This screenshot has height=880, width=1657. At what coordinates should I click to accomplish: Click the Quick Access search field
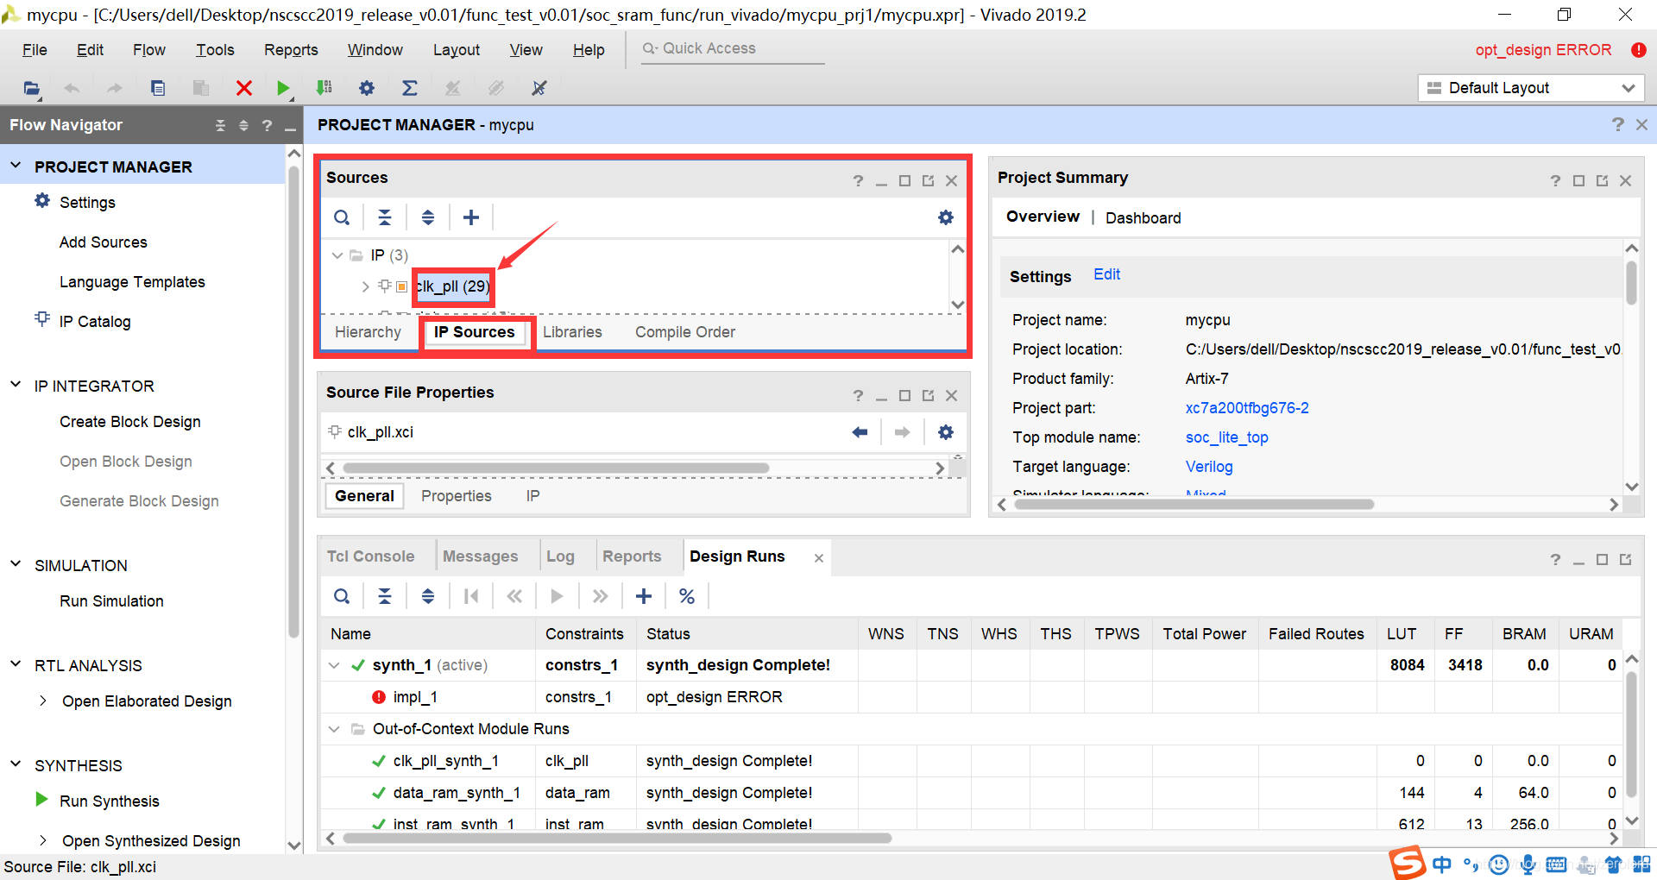[x=732, y=49]
